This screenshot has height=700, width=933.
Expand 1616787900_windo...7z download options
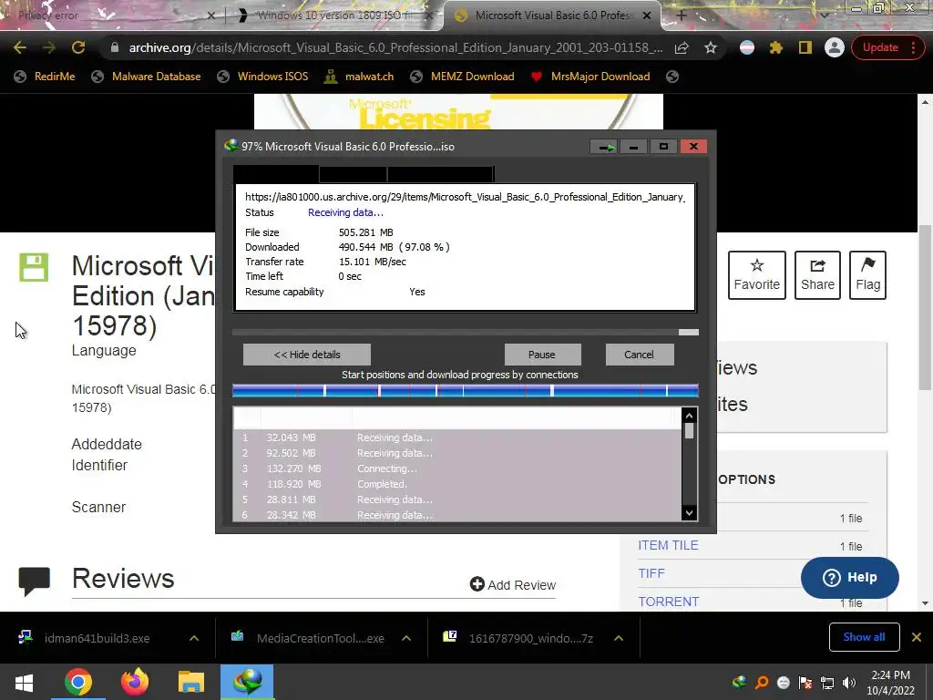[x=619, y=638]
